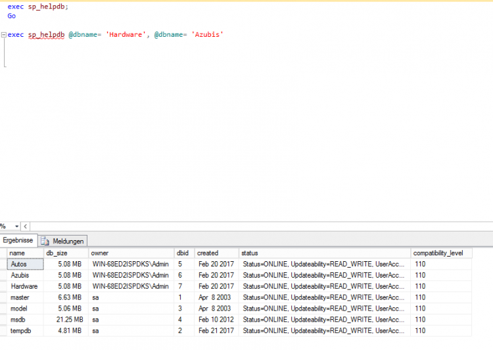Image resolution: width=493 pixels, height=350 pixels.
Task: Click the Feb 21 2017 created cell
Action: [217, 331]
